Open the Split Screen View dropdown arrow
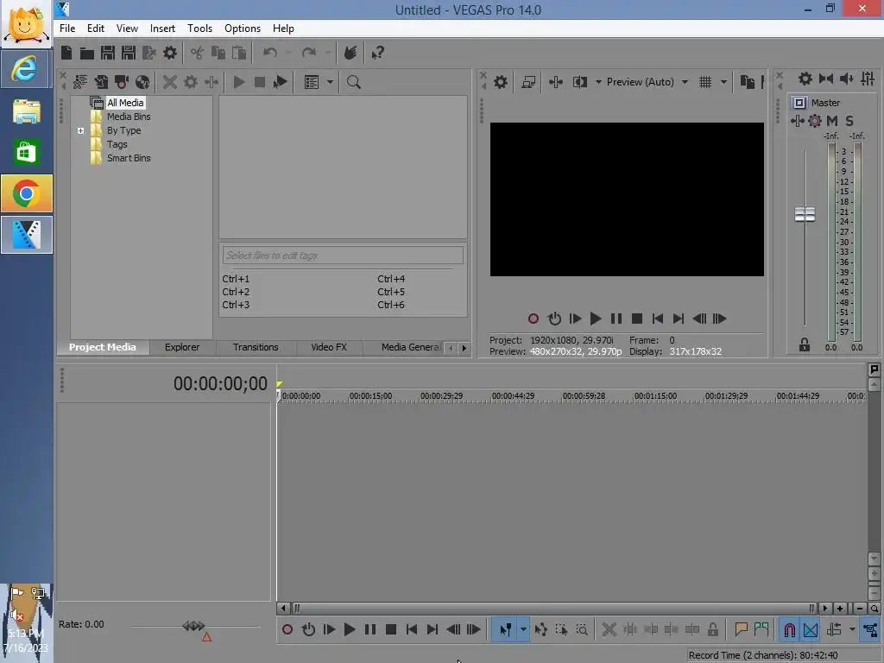Screen dimensions: 884x663 pyautogui.click(x=598, y=82)
